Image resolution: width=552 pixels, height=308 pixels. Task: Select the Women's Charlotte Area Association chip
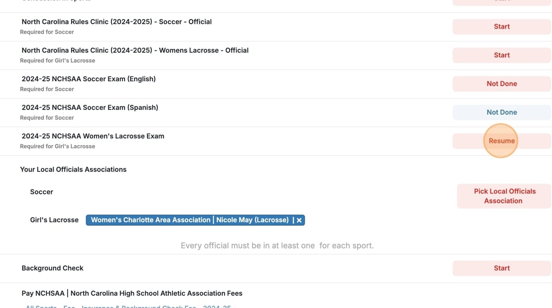click(190, 220)
